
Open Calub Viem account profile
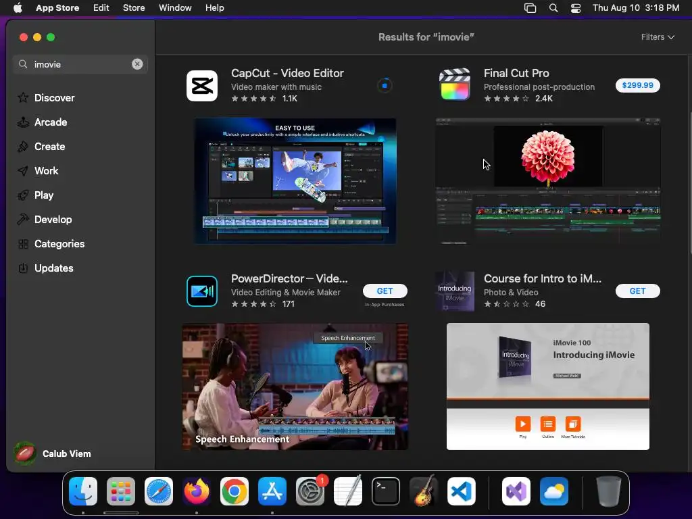53,453
